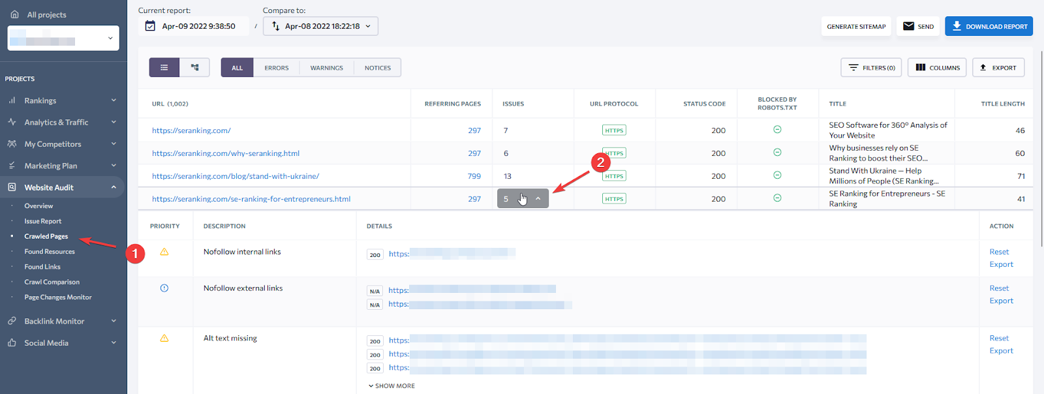
Task: Expand the My Competitors chevron
Action: [x=114, y=144]
